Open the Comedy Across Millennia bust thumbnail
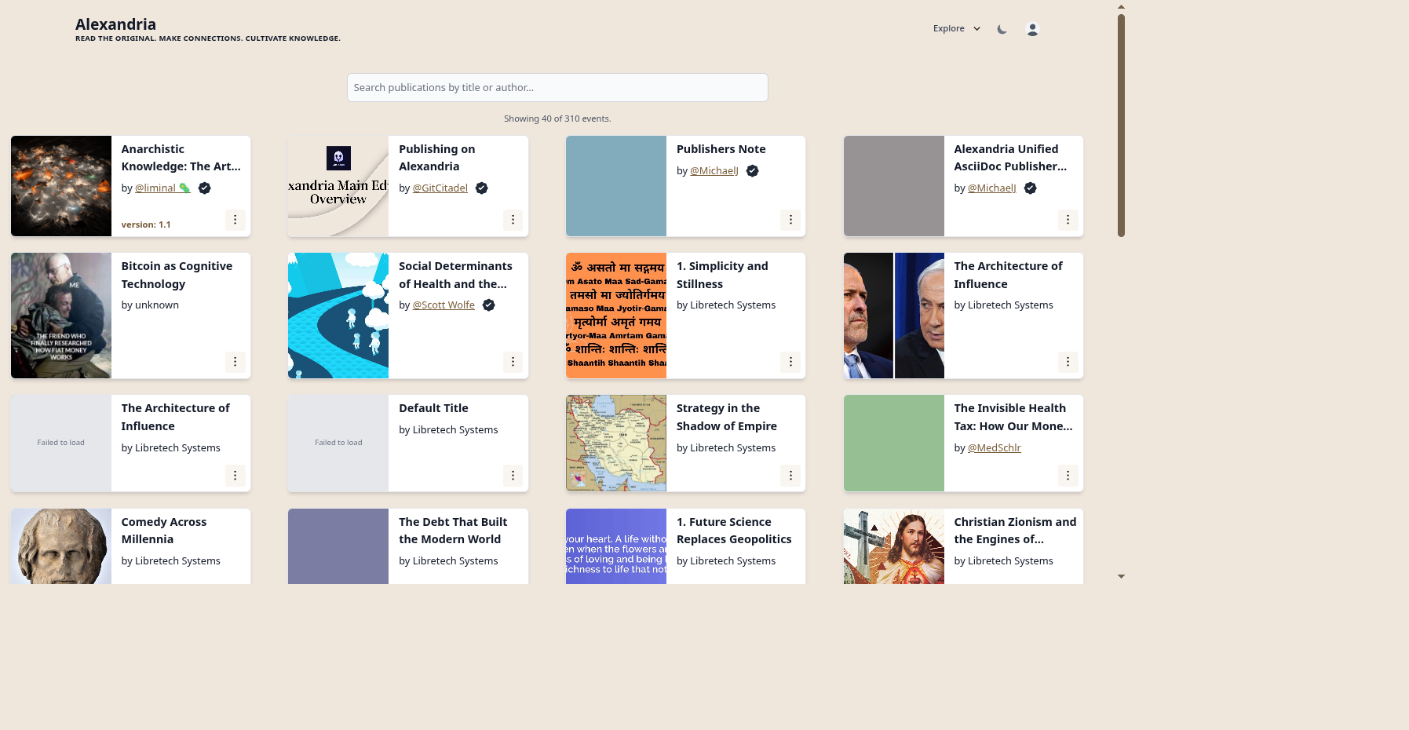This screenshot has width=1409, height=730. (x=61, y=546)
